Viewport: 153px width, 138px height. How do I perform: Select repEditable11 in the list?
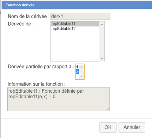click(x=75, y=24)
